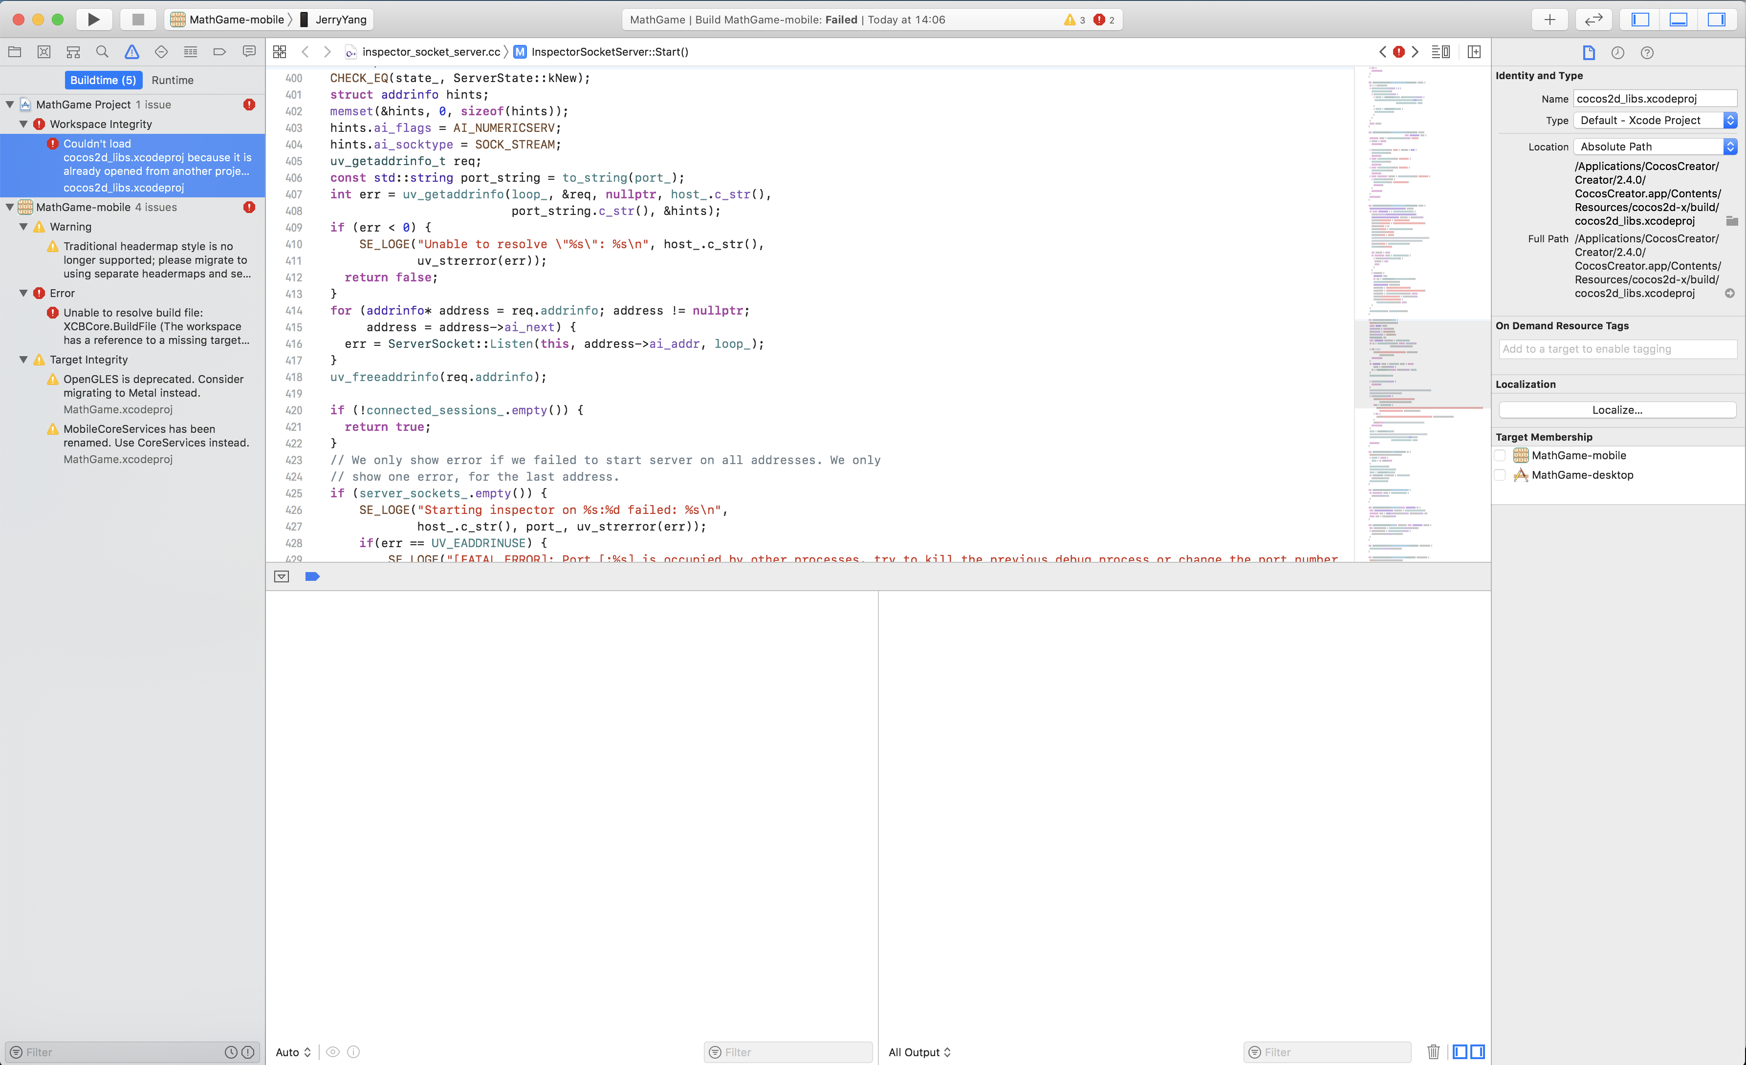Open the Find navigator magnifier icon
The height and width of the screenshot is (1065, 1746).
[x=102, y=52]
